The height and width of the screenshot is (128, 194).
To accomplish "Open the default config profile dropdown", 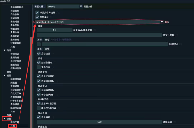I will pyautogui.click(x=65, y=7).
